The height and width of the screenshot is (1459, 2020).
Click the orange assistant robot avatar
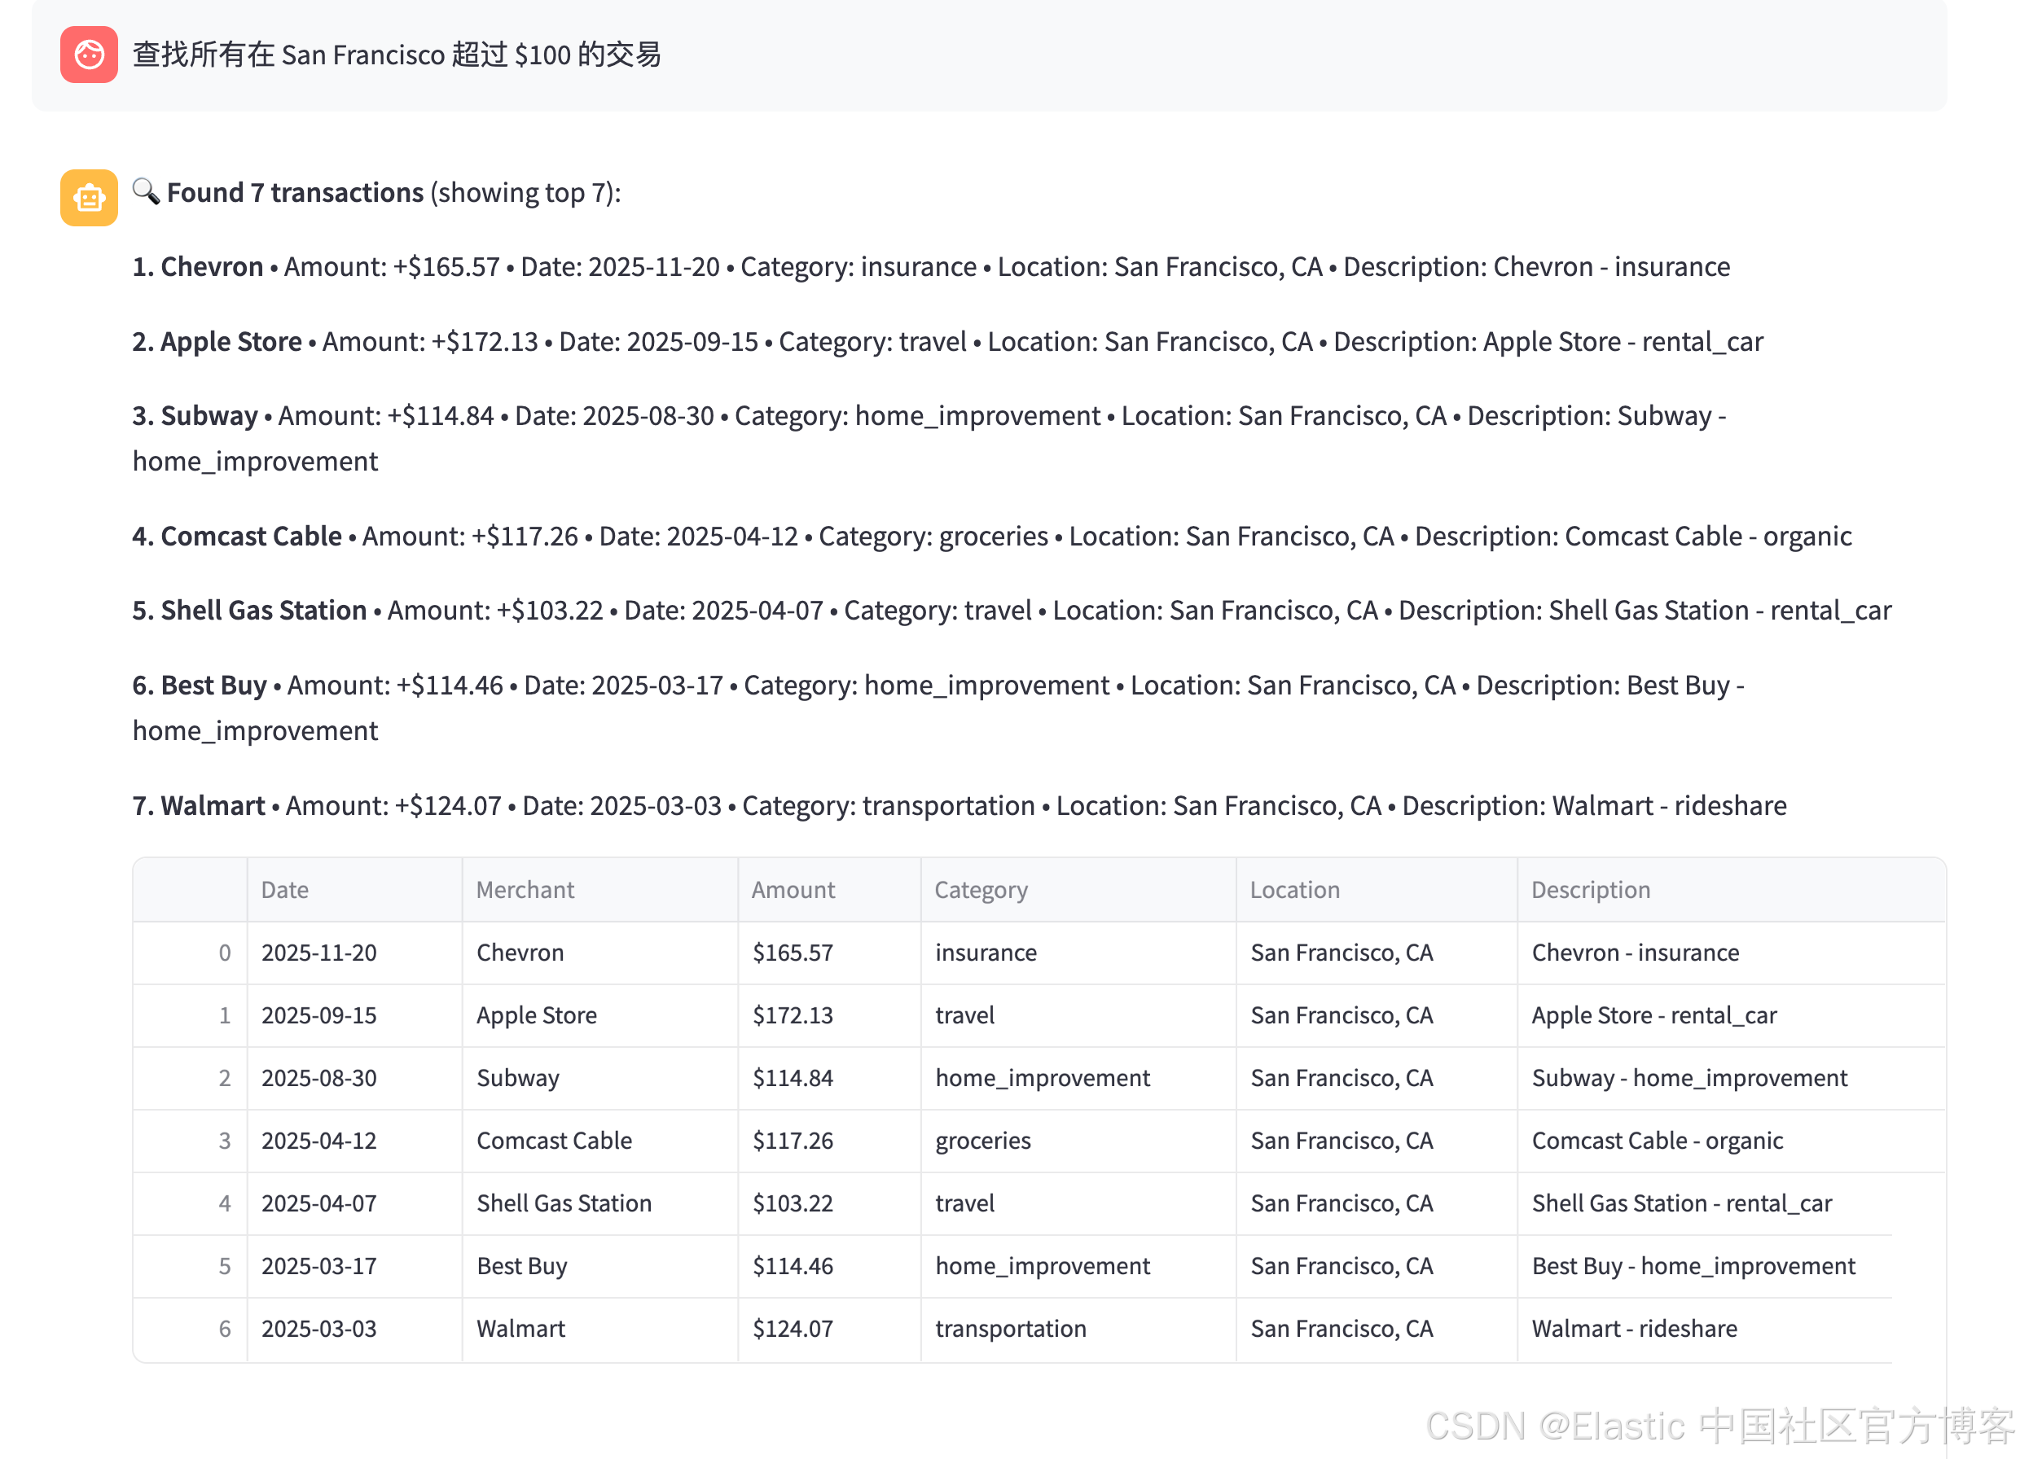click(89, 198)
